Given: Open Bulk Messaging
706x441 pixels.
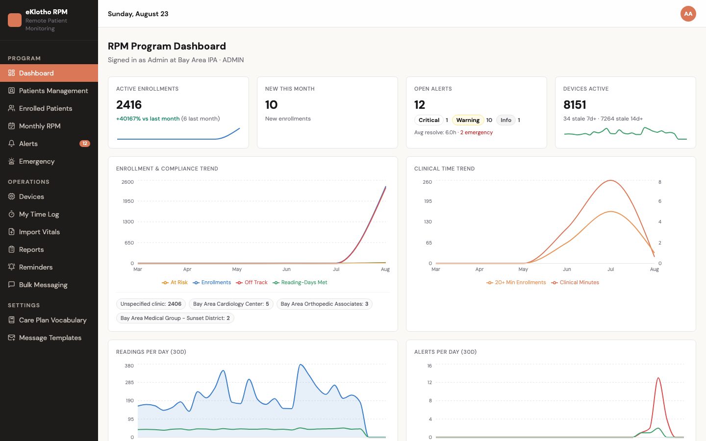Looking at the screenshot, I should (x=49, y=285).
